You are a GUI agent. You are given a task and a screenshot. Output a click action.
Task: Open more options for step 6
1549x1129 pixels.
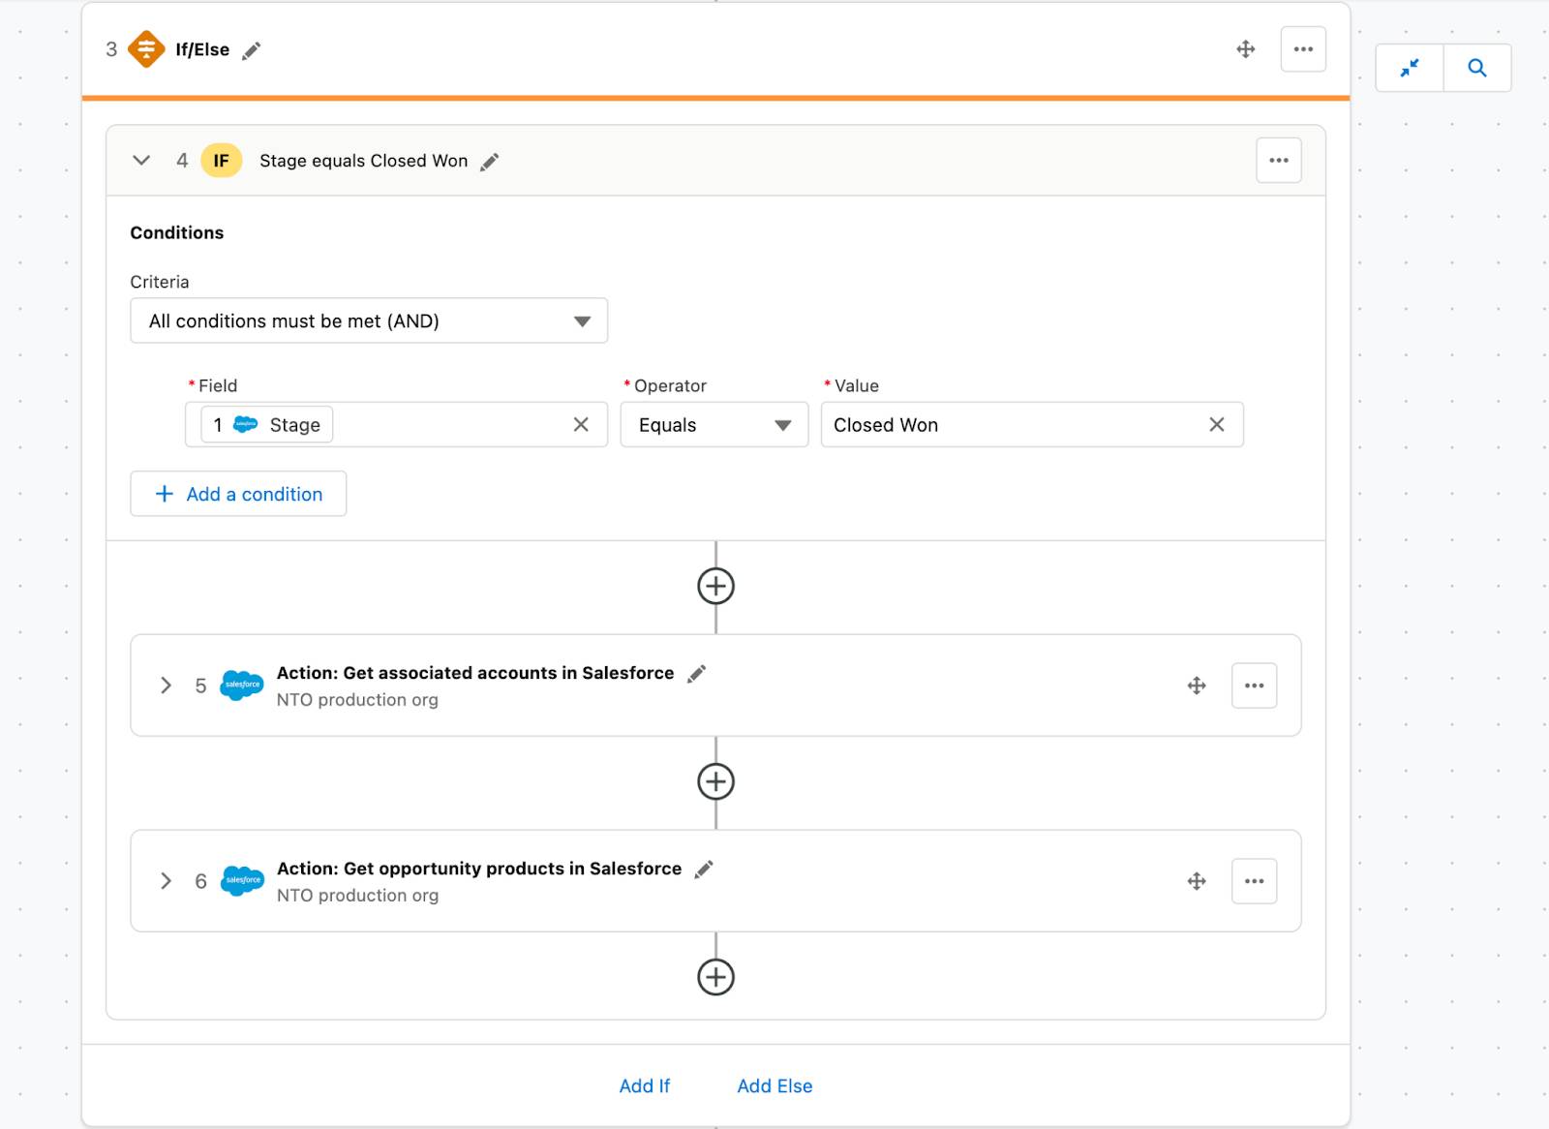[x=1255, y=881]
